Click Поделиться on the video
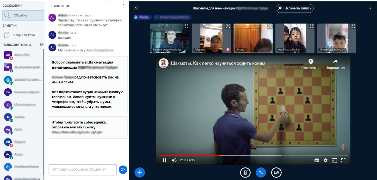The image size is (377, 180). [x=335, y=63]
